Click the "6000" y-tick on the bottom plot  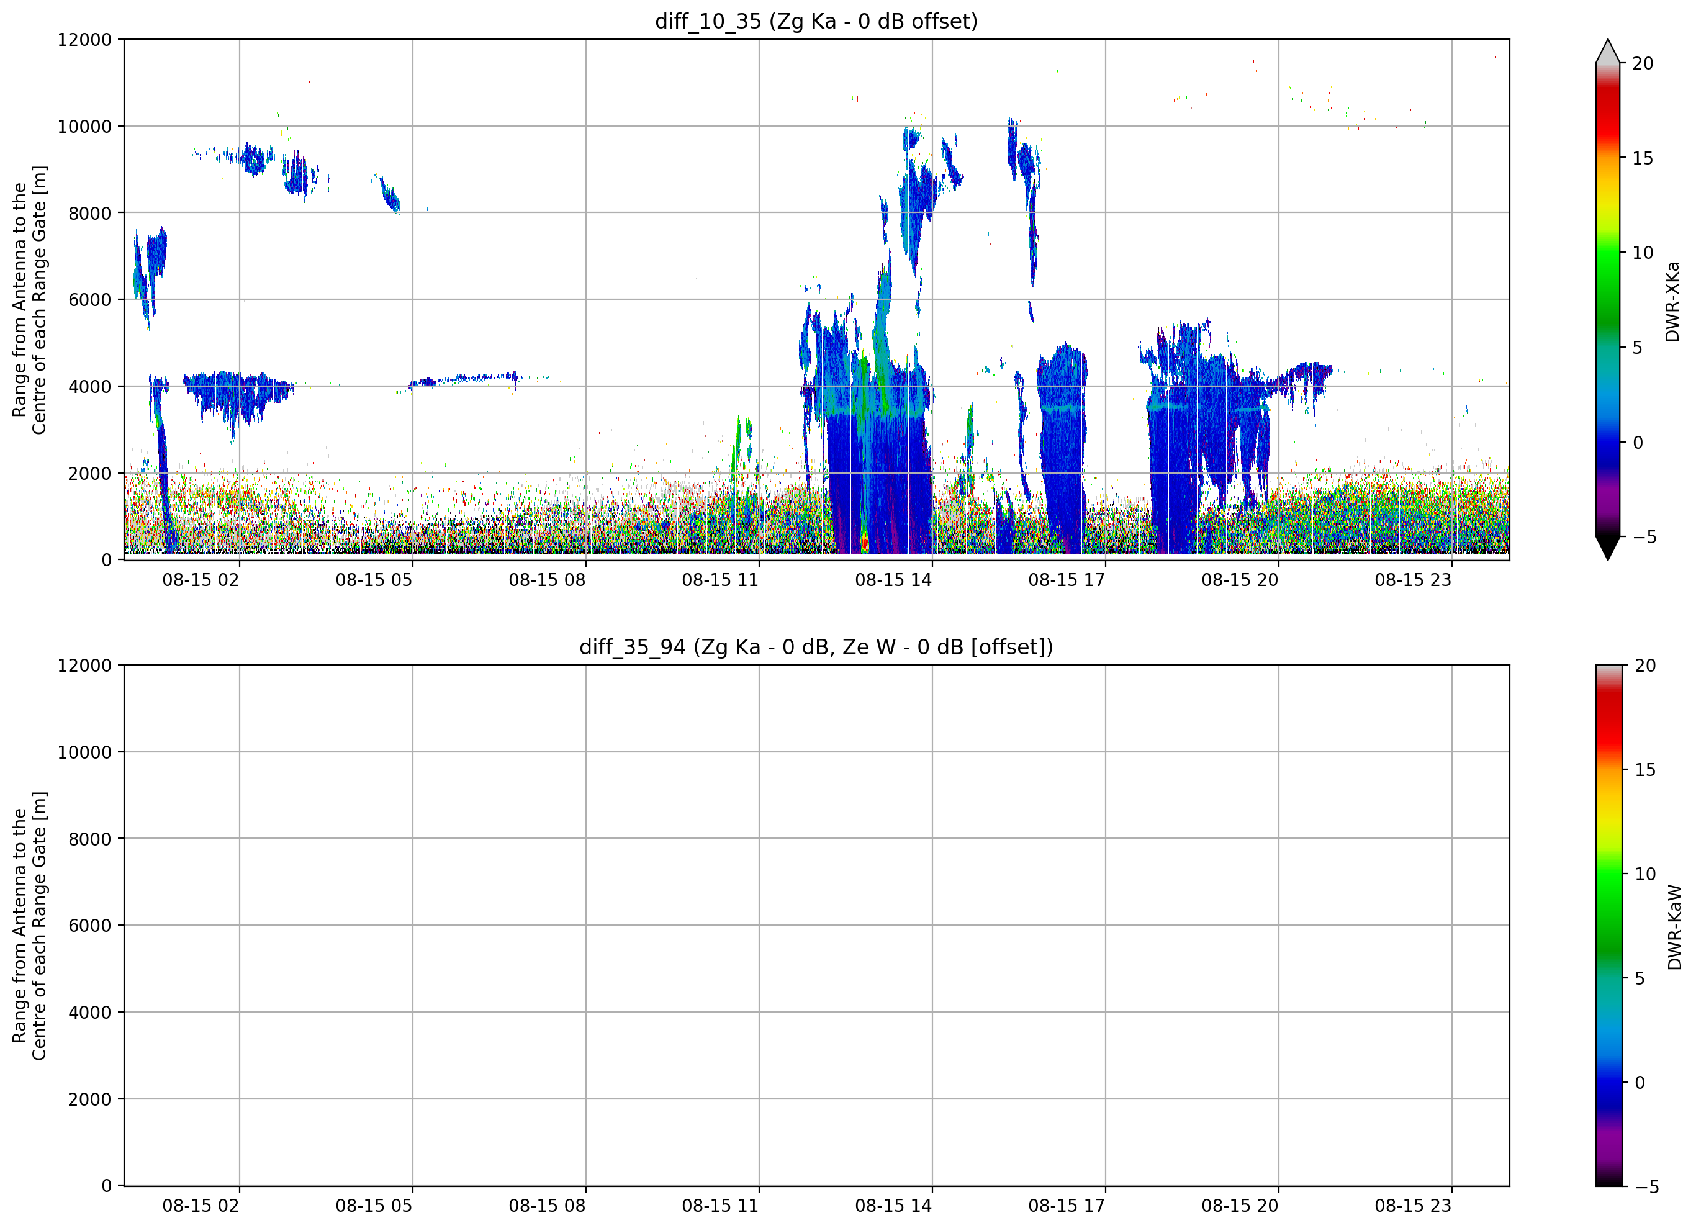pos(90,926)
